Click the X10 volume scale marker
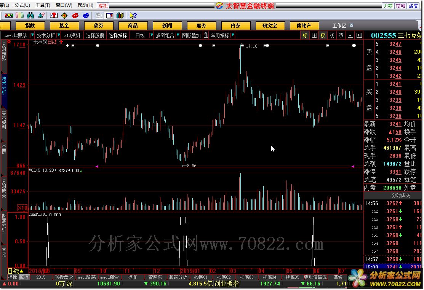 tap(22, 208)
